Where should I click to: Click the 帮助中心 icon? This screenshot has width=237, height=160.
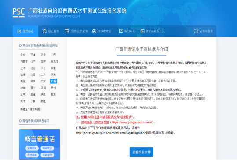121,31
